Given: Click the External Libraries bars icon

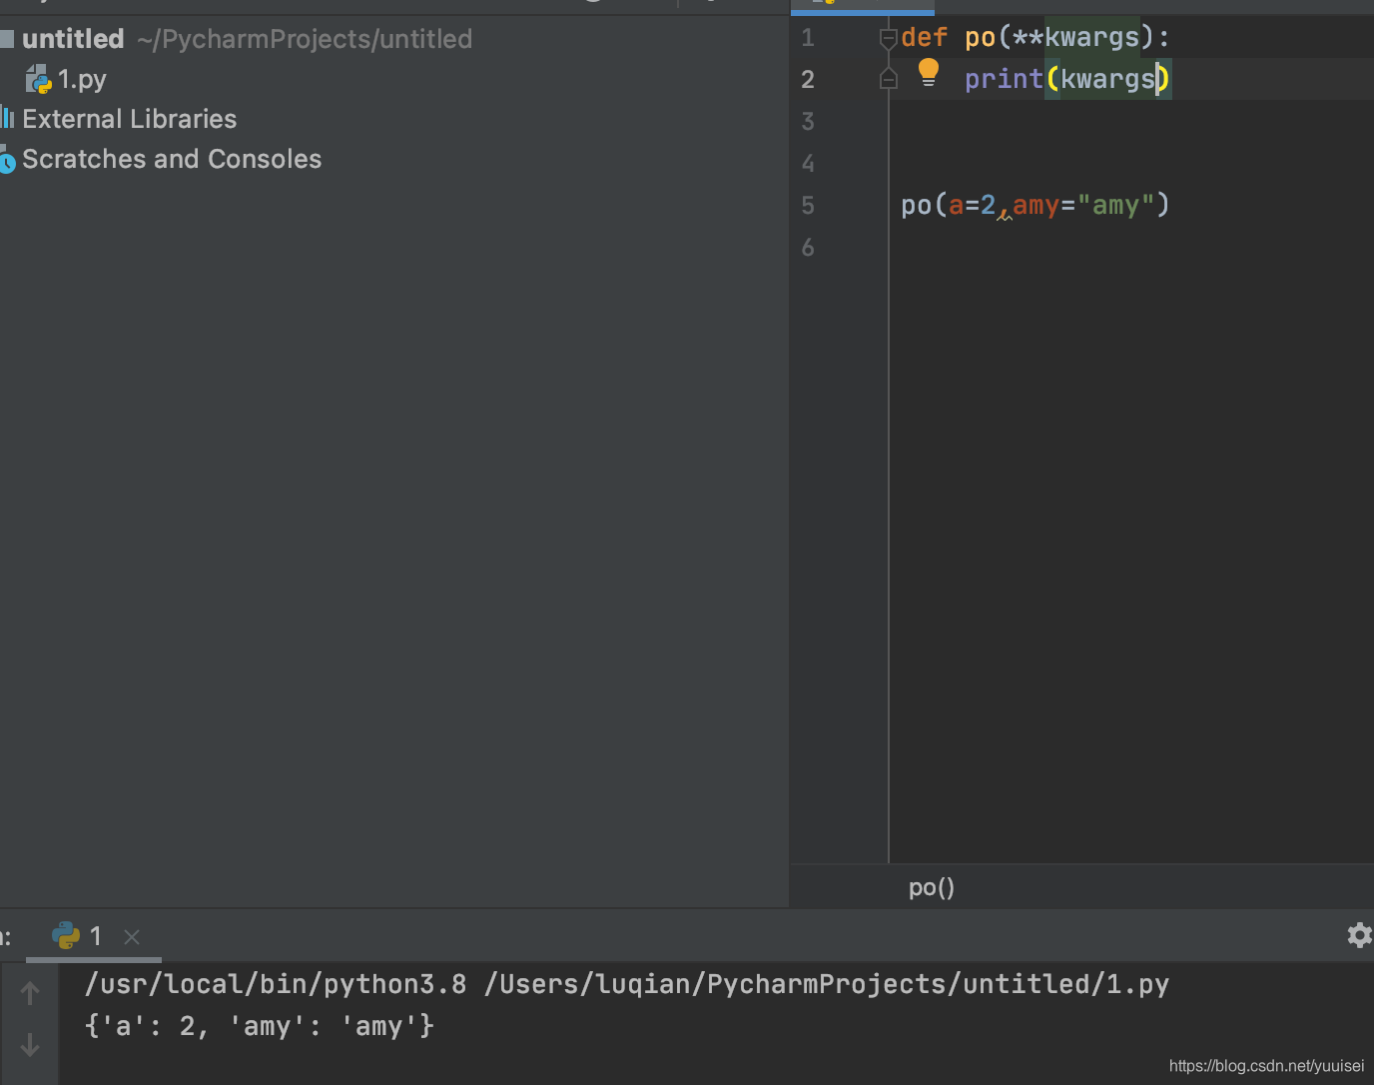Looking at the screenshot, I should pos(7,118).
